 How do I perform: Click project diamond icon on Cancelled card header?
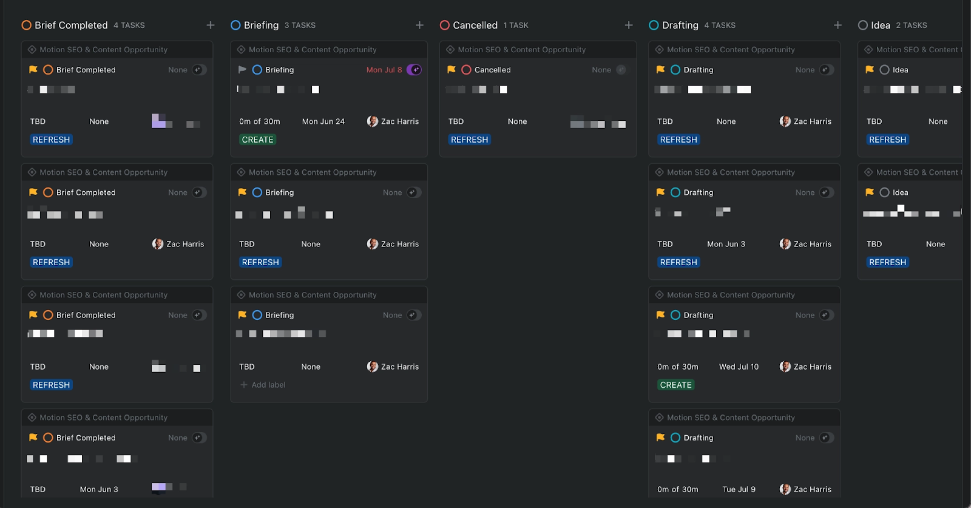450,50
